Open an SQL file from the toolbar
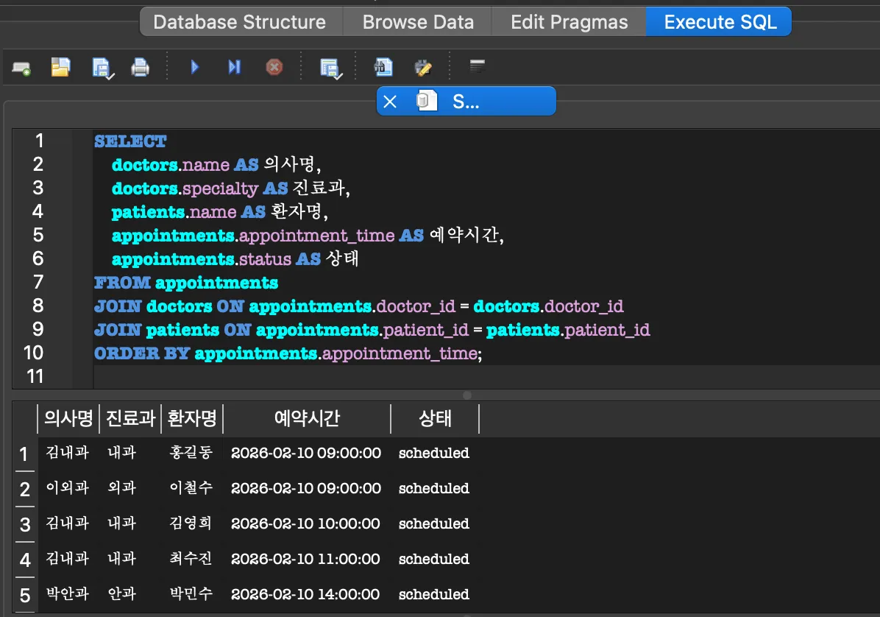 (x=61, y=66)
